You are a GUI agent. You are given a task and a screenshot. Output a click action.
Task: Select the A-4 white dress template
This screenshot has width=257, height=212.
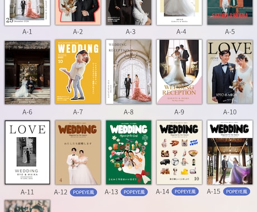pyautogui.click(x=179, y=12)
